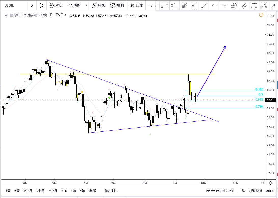Click the orange data warning icon
278x198 pixels.
261,15
